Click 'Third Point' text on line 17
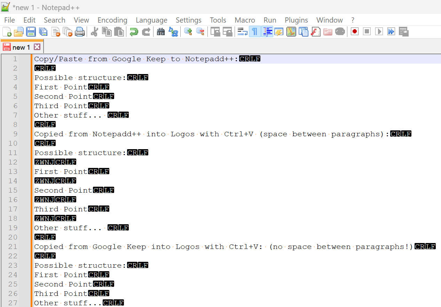 click(61, 209)
